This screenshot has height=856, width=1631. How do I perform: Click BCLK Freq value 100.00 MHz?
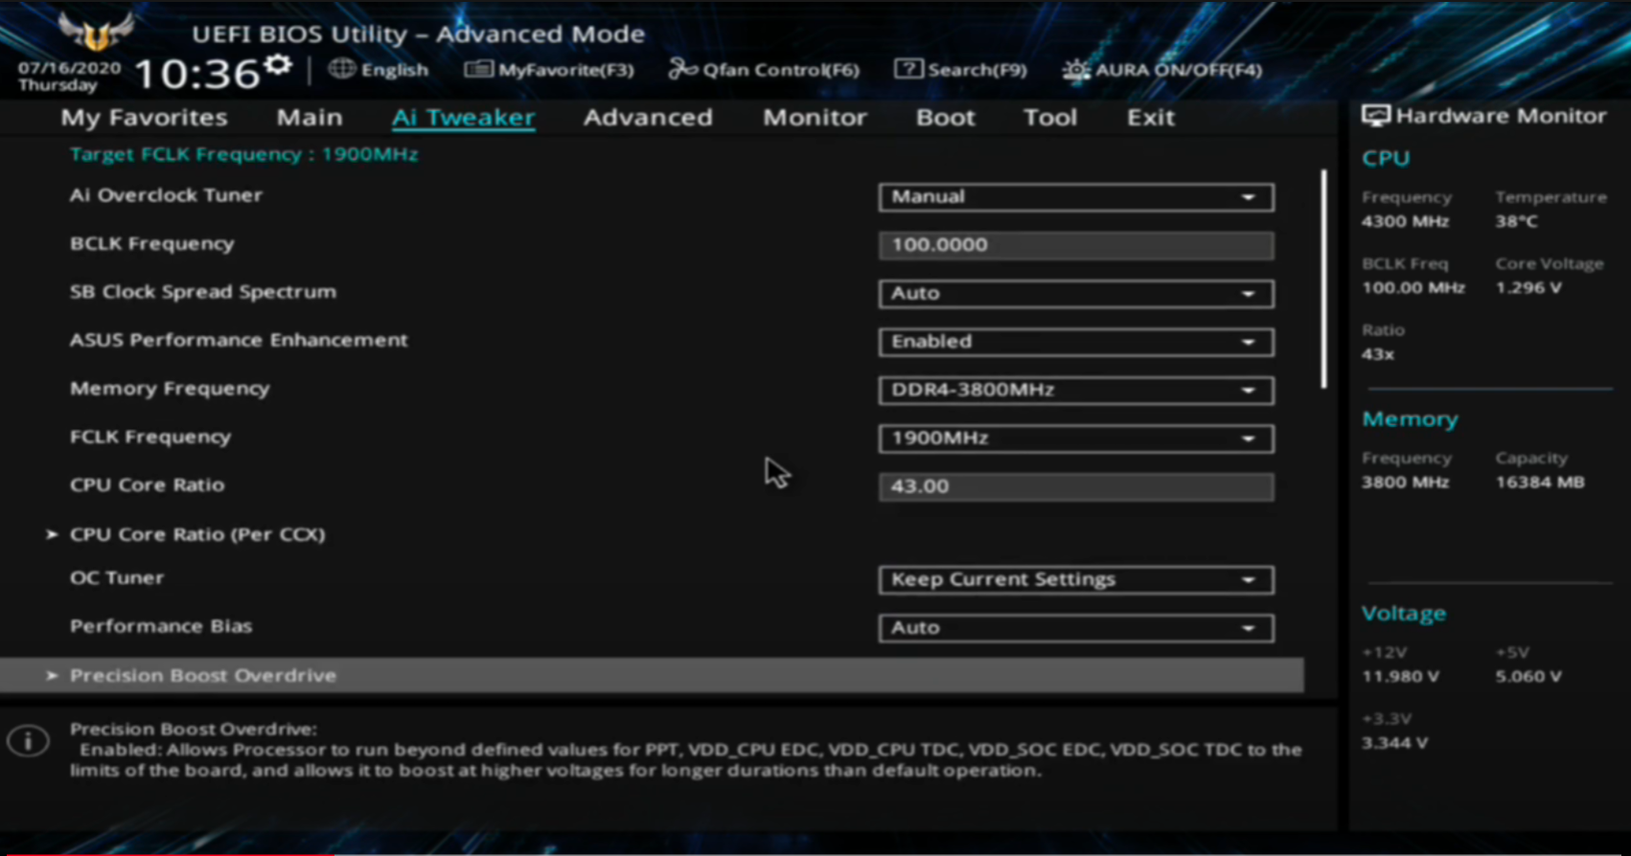pos(1413,287)
